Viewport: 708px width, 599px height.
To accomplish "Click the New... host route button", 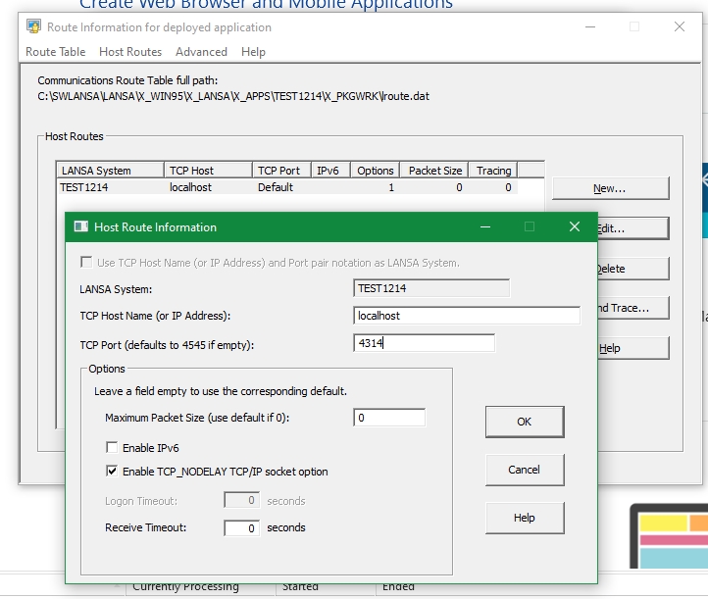I will (609, 188).
